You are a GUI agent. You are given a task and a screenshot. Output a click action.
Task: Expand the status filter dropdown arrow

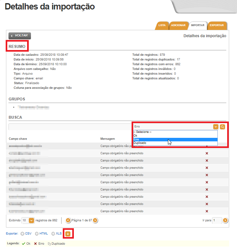point(216,127)
